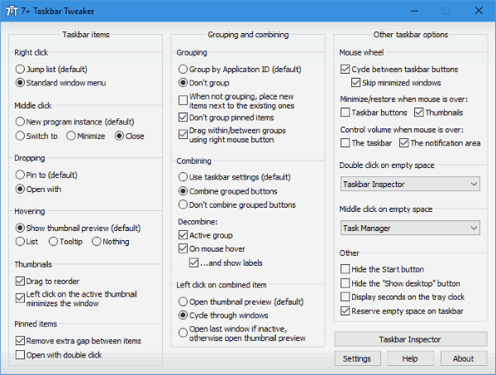Click the Taskbar Inspector button
The width and height of the screenshot is (496, 375).
[408, 339]
